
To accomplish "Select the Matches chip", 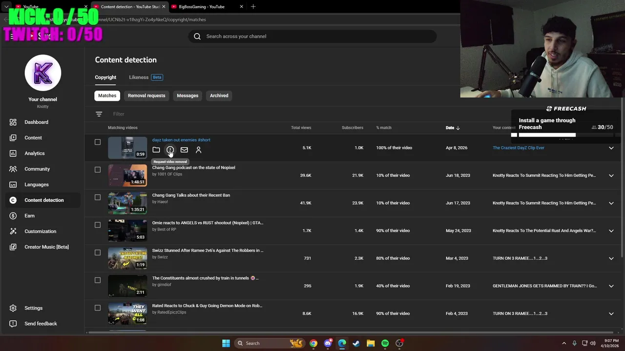I will coord(107,96).
